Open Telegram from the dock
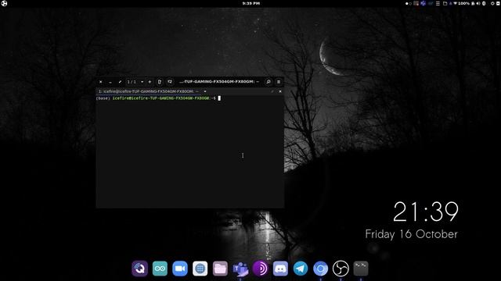This screenshot has width=501, height=281. [301, 269]
